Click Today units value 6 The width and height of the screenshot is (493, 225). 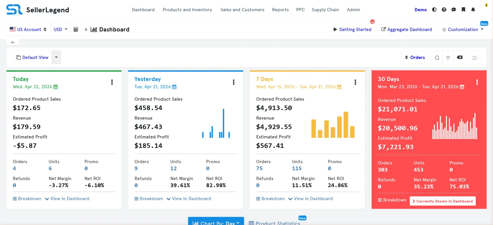[50, 169]
